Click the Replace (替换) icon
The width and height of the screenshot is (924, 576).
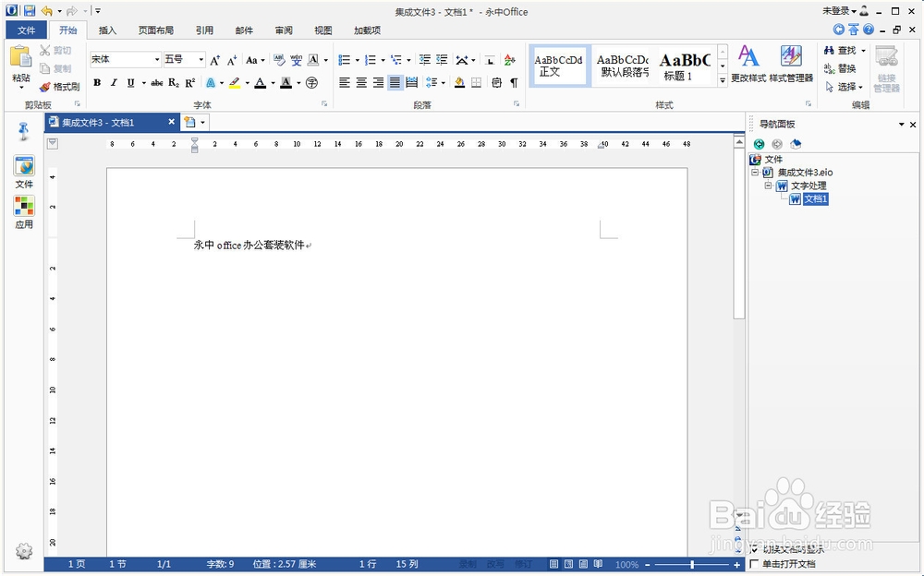(x=829, y=69)
